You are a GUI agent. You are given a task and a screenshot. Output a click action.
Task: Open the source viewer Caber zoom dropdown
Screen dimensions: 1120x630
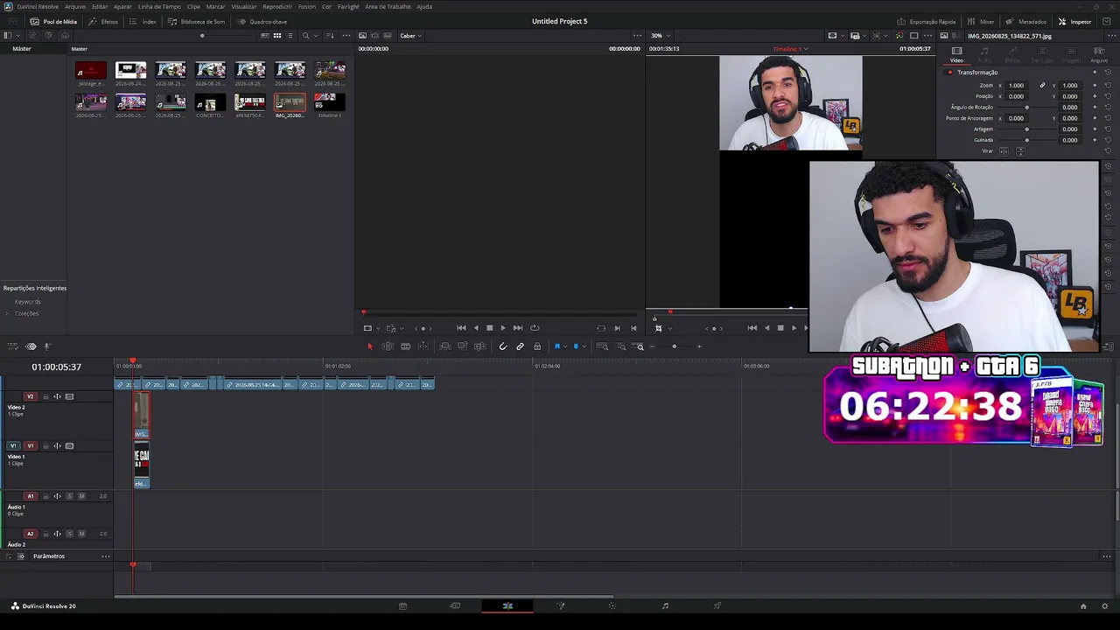410,36
